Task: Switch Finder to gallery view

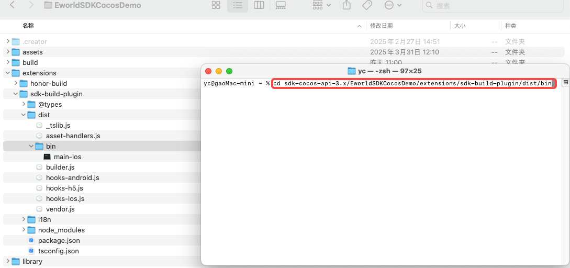Action: (x=281, y=5)
